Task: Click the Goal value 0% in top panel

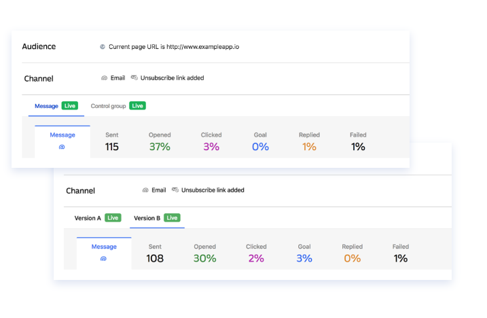Action: (x=260, y=147)
